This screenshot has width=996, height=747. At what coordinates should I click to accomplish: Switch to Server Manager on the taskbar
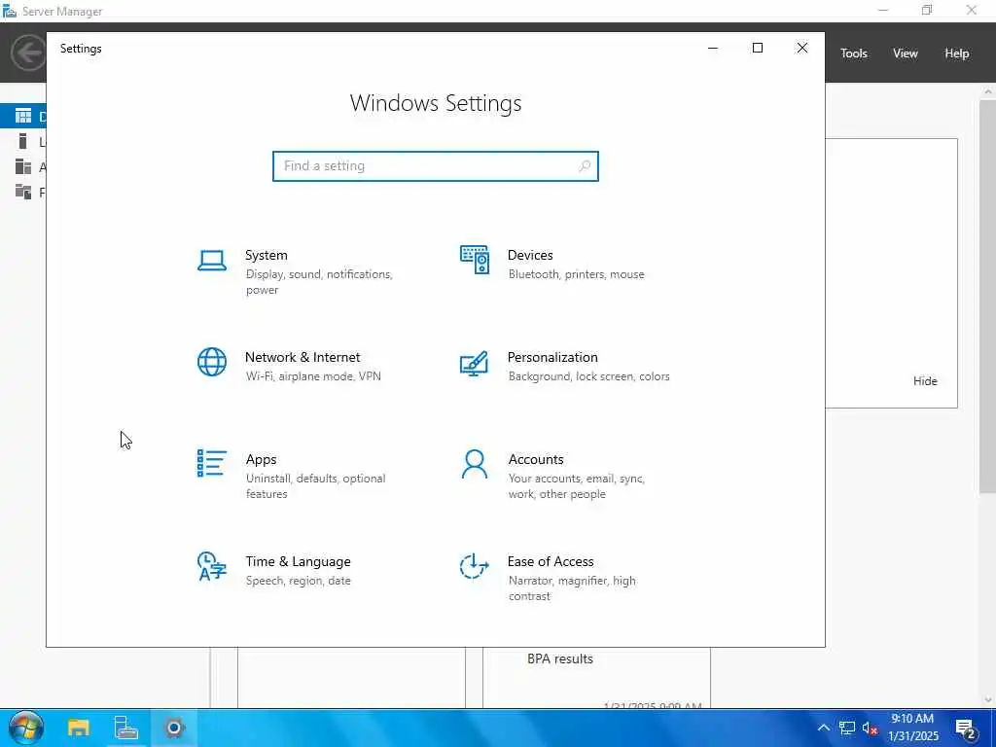tap(125, 728)
